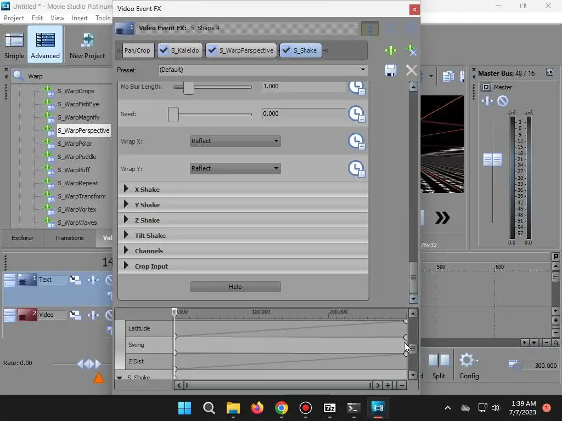Image resolution: width=562 pixels, height=421 pixels.
Task: Collapse the S_Shake keyframe group
Action: [119, 377]
